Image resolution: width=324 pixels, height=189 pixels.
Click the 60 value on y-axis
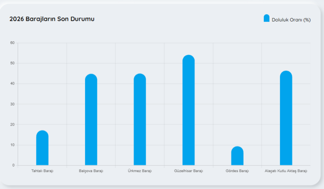point(12,43)
